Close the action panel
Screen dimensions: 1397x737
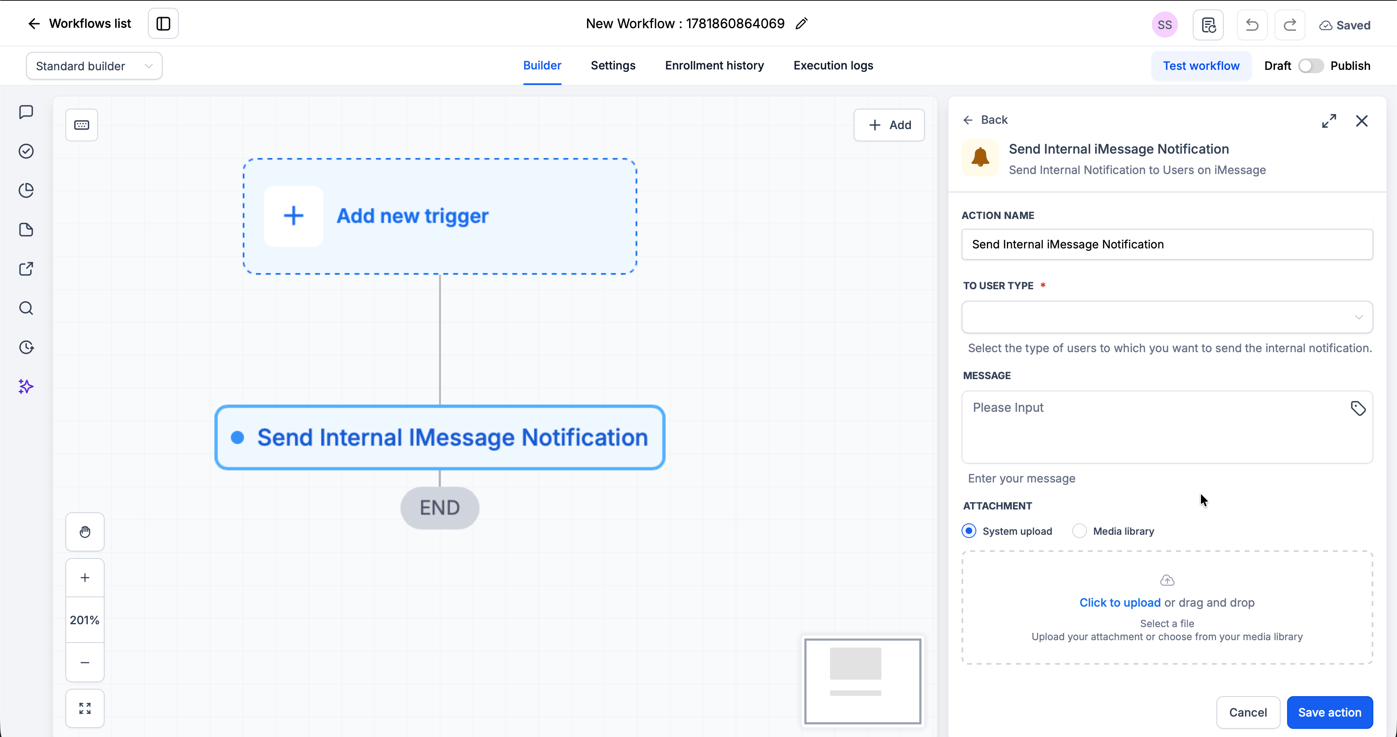pyautogui.click(x=1362, y=121)
